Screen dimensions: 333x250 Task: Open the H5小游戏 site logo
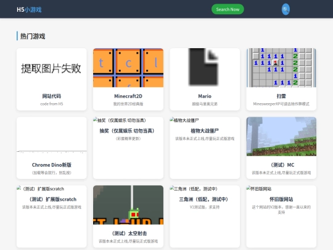point(29,9)
